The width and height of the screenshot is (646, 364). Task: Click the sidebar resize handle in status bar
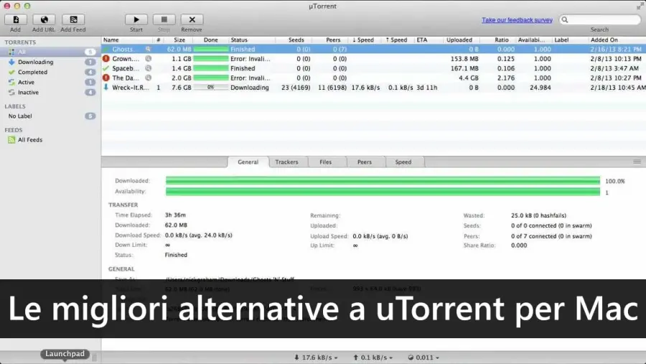94,358
